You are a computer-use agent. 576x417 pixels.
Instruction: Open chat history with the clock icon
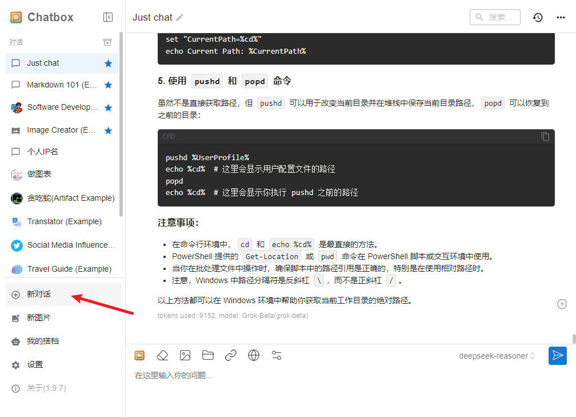point(537,17)
